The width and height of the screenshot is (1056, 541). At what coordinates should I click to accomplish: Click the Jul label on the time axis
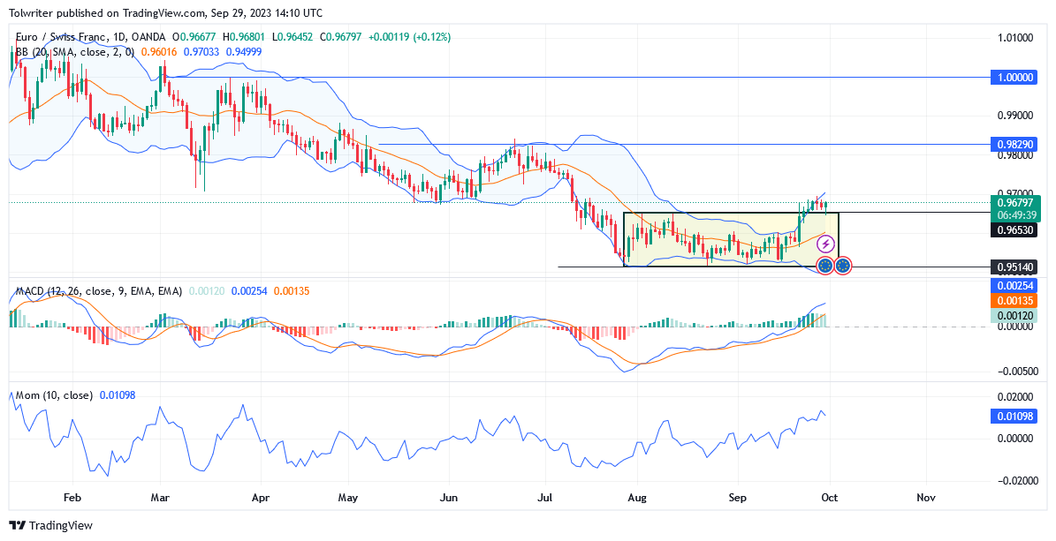pos(545,498)
